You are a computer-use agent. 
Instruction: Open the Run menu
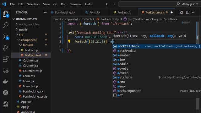coord(63,4)
